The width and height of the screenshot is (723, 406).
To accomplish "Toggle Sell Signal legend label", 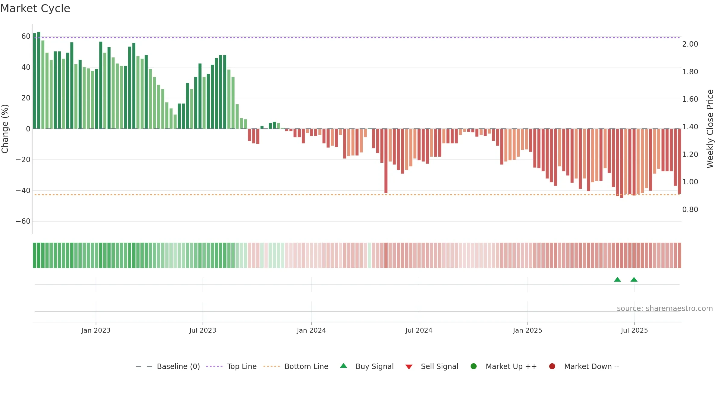I will pos(440,366).
